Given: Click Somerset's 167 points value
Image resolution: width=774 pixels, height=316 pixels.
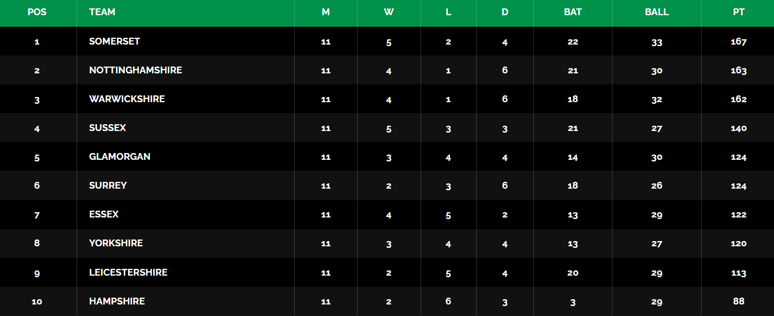Looking at the screenshot, I should pos(738,41).
